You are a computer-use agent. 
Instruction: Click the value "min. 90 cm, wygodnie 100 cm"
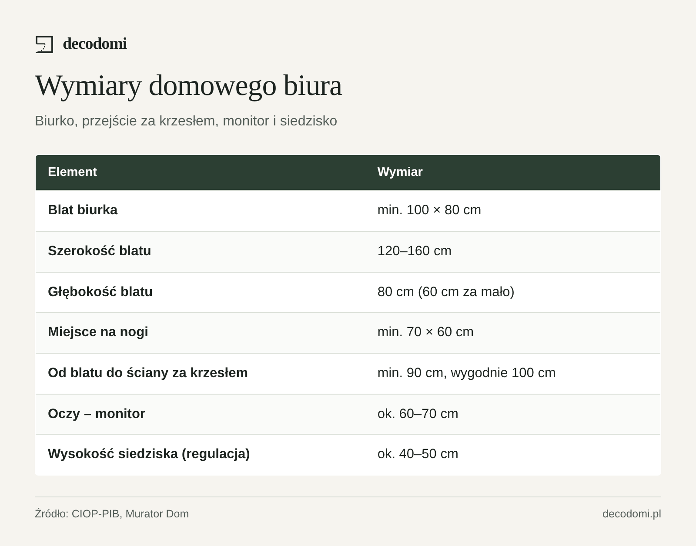tap(466, 373)
